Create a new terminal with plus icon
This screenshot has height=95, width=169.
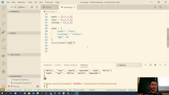(145, 65)
